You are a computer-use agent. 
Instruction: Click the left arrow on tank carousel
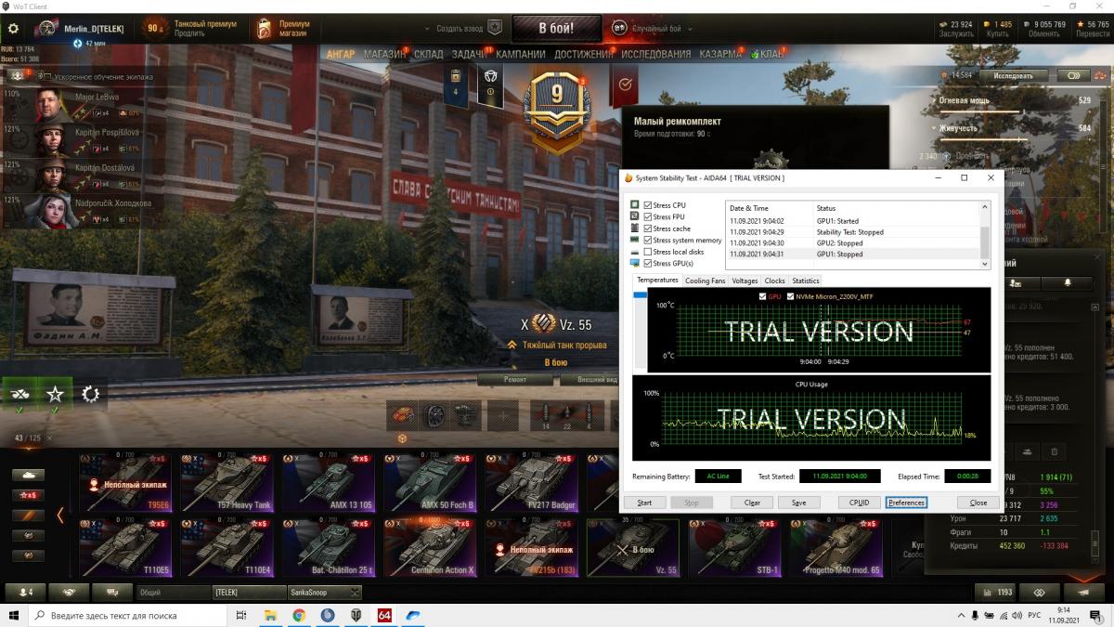[60, 514]
